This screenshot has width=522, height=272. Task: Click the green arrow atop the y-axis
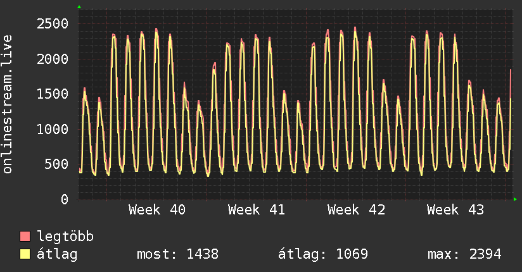coord(79,7)
